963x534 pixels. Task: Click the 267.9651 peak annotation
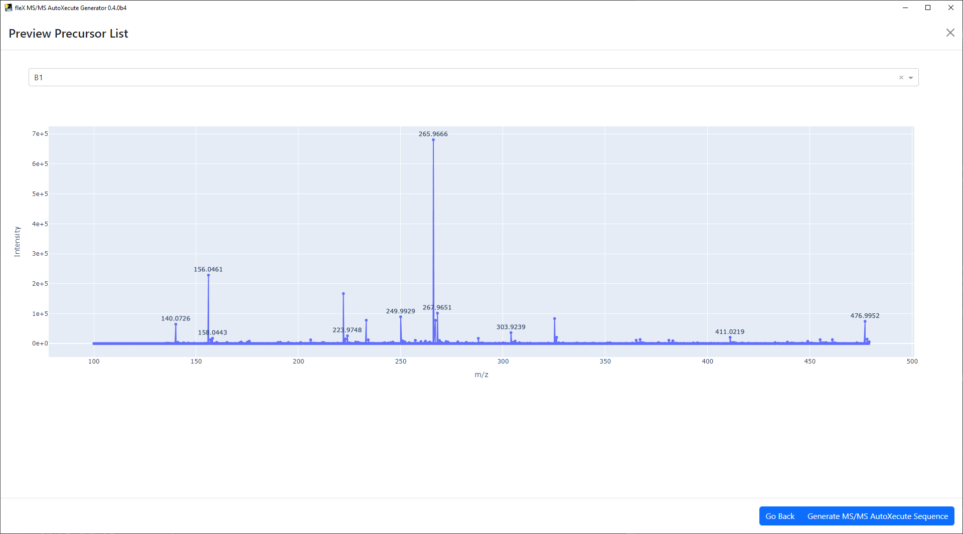(x=437, y=307)
